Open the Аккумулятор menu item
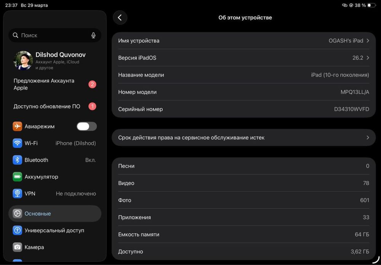Viewport: 381px width, 265px height. 55,177
